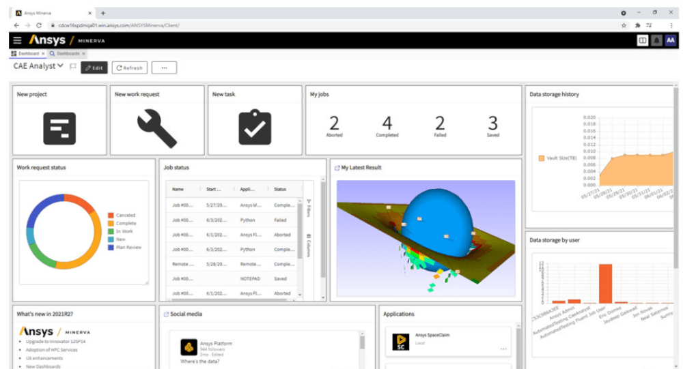Open the SpaceClaim application options ellipsis
Screen dimensions: 683x369
pyautogui.click(x=503, y=349)
